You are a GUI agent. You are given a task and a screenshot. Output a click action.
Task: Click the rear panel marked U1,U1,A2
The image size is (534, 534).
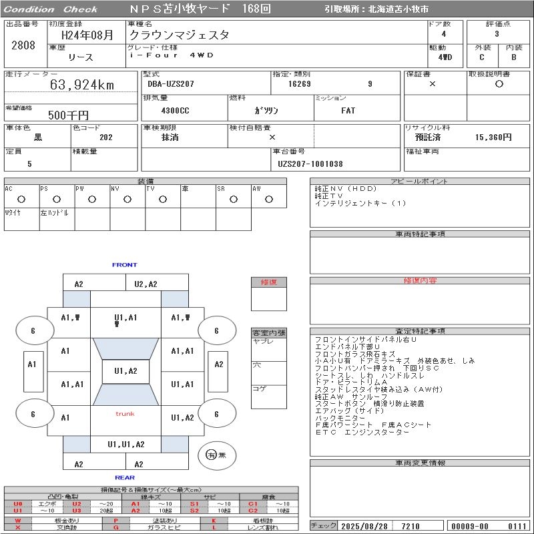coord(125,444)
